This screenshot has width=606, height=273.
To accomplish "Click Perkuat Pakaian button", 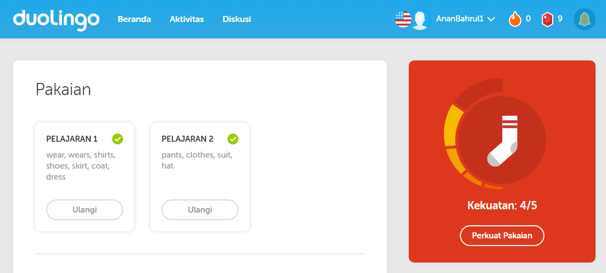I will pyautogui.click(x=502, y=236).
